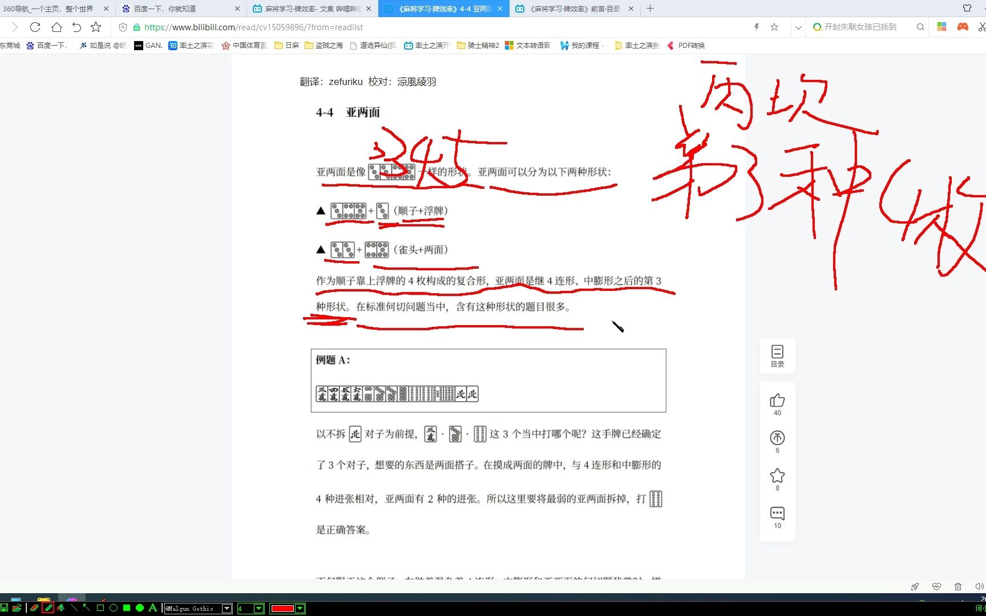The width and height of the screenshot is (986, 616).
Task: Click the save floppy icon in drawing toolbar
Action: coord(5,608)
